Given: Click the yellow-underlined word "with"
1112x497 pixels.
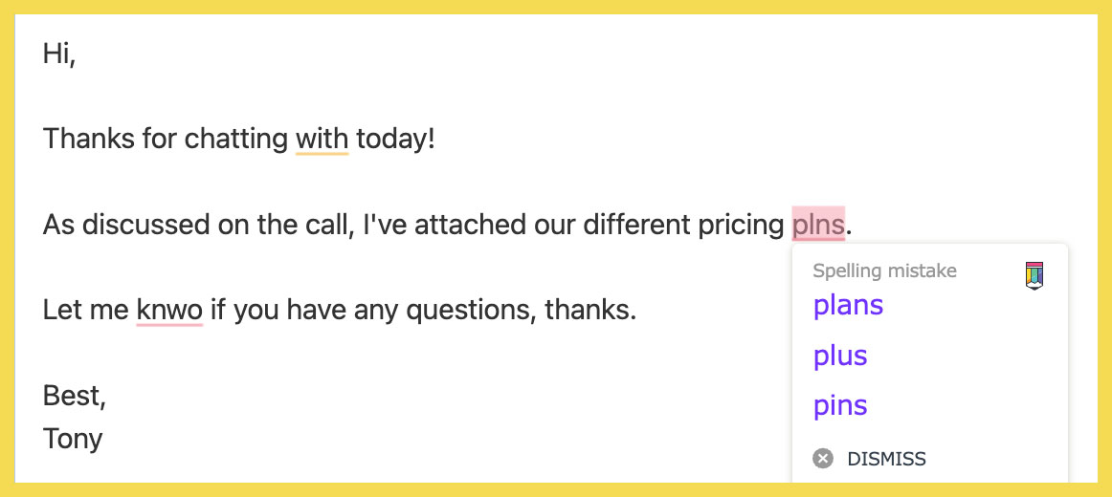Looking at the screenshot, I should [322, 140].
